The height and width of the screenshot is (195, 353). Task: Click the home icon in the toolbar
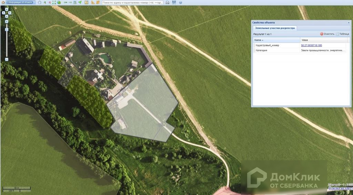pos(2,2)
